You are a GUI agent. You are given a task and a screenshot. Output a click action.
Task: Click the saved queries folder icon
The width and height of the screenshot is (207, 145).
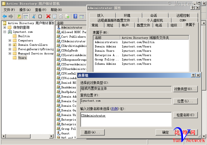9,27
